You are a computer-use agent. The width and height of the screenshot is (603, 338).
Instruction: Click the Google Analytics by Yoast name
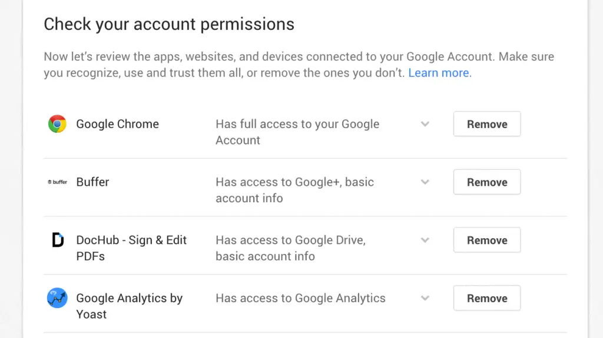pyautogui.click(x=129, y=306)
